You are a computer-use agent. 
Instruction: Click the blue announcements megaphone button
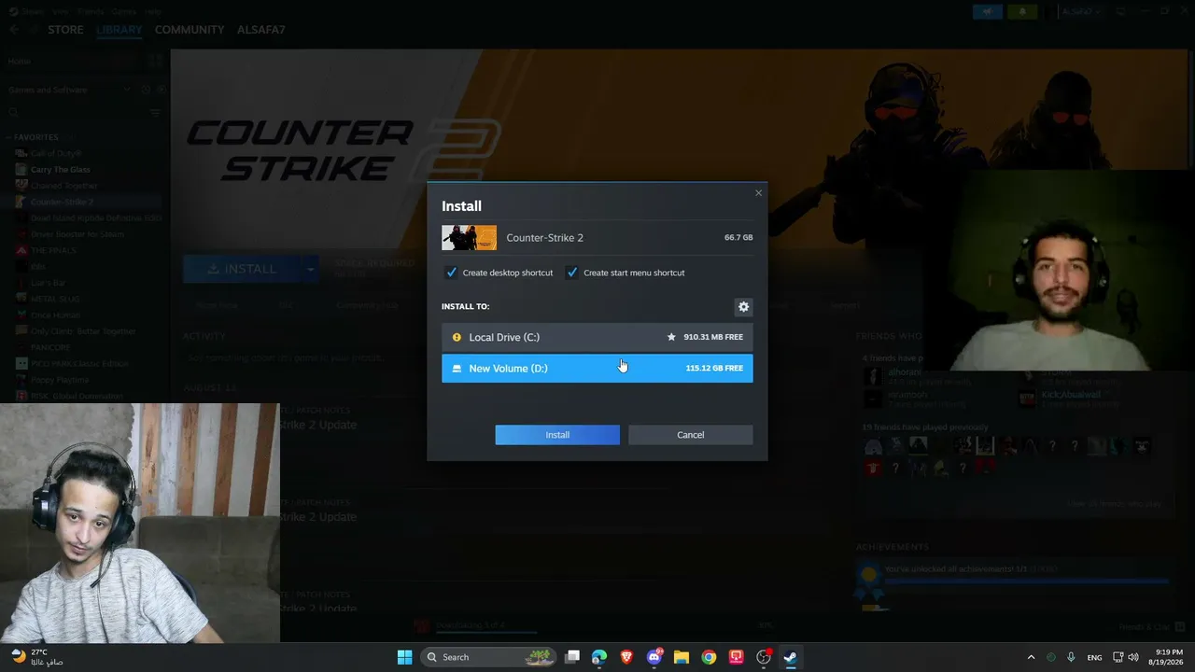[987, 11]
